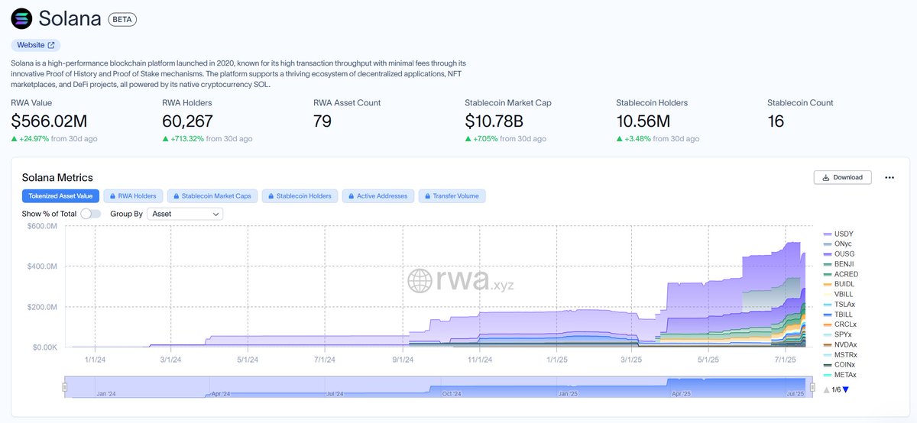
Task: Toggle USDY series in the legend
Action: click(838, 234)
